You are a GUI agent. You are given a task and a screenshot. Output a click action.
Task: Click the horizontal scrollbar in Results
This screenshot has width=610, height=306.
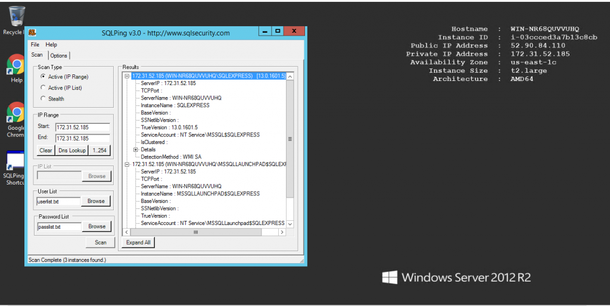coord(195,232)
